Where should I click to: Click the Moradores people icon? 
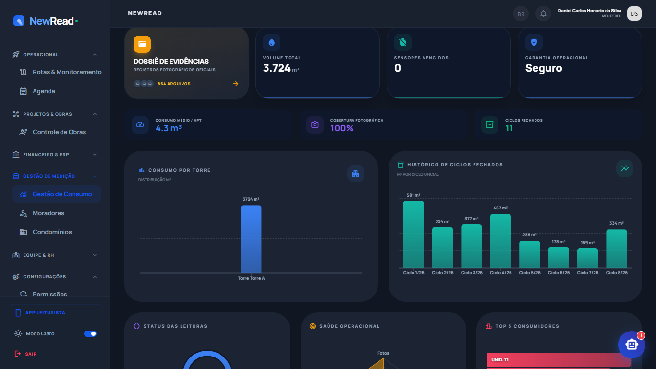click(x=23, y=213)
